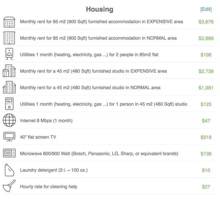Viewport: 220px width, 199px height.
Task: Click the globe icon for Internet 8 Mbps
Action: (x=9, y=120)
